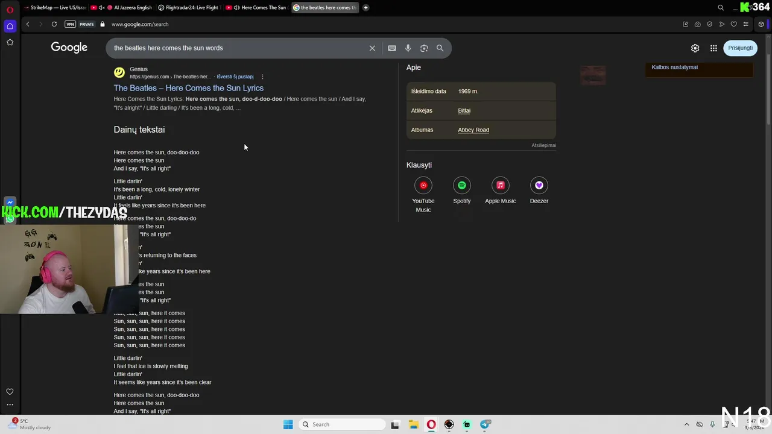Search by image with Google Lens
This screenshot has height=434, width=772.
[x=424, y=48]
